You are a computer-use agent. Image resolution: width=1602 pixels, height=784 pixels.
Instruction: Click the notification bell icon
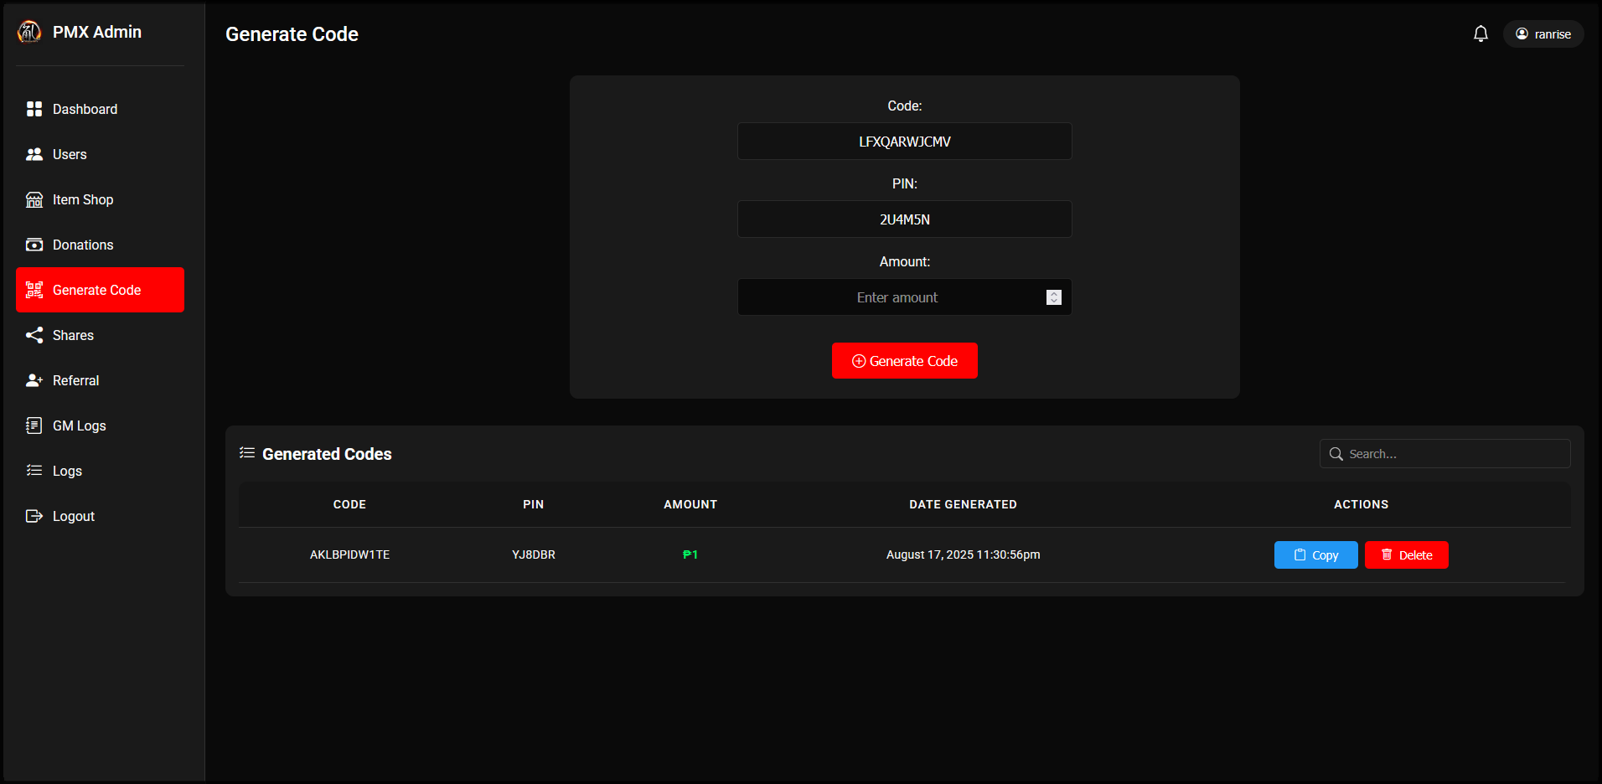pyautogui.click(x=1481, y=34)
